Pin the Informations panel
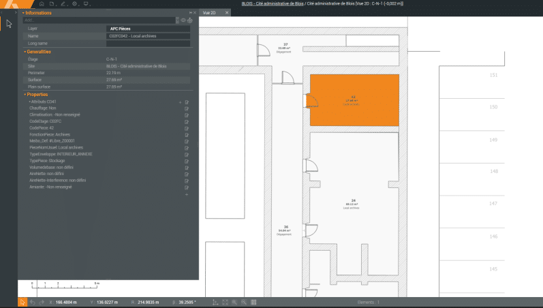Screen dimensions: 543x308 click(191, 13)
